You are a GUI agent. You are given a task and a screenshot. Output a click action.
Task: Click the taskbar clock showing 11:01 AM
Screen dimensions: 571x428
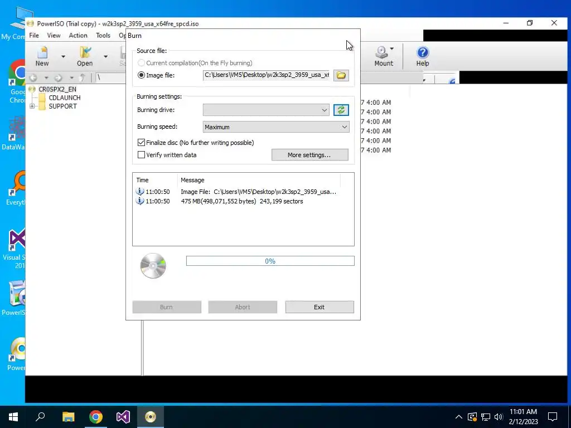(523, 417)
